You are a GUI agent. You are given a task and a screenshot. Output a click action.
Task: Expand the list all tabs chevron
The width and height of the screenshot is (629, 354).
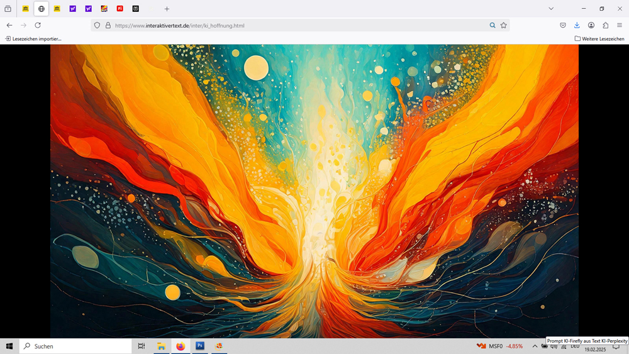[x=551, y=8]
